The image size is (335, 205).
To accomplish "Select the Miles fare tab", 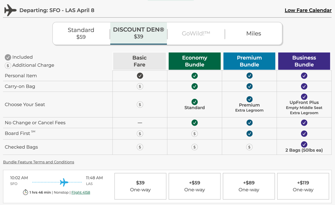I will (x=253, y=34).
